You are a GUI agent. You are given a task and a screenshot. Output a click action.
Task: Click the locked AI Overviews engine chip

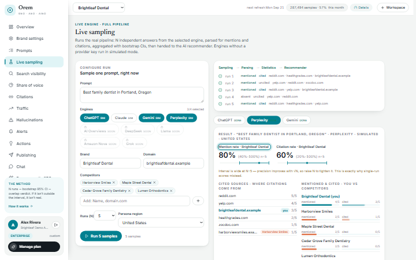[x=99, y=130]
